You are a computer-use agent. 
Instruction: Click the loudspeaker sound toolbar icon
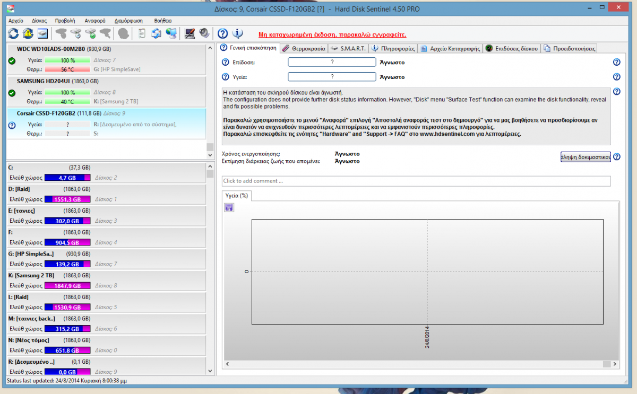point(204,33)
